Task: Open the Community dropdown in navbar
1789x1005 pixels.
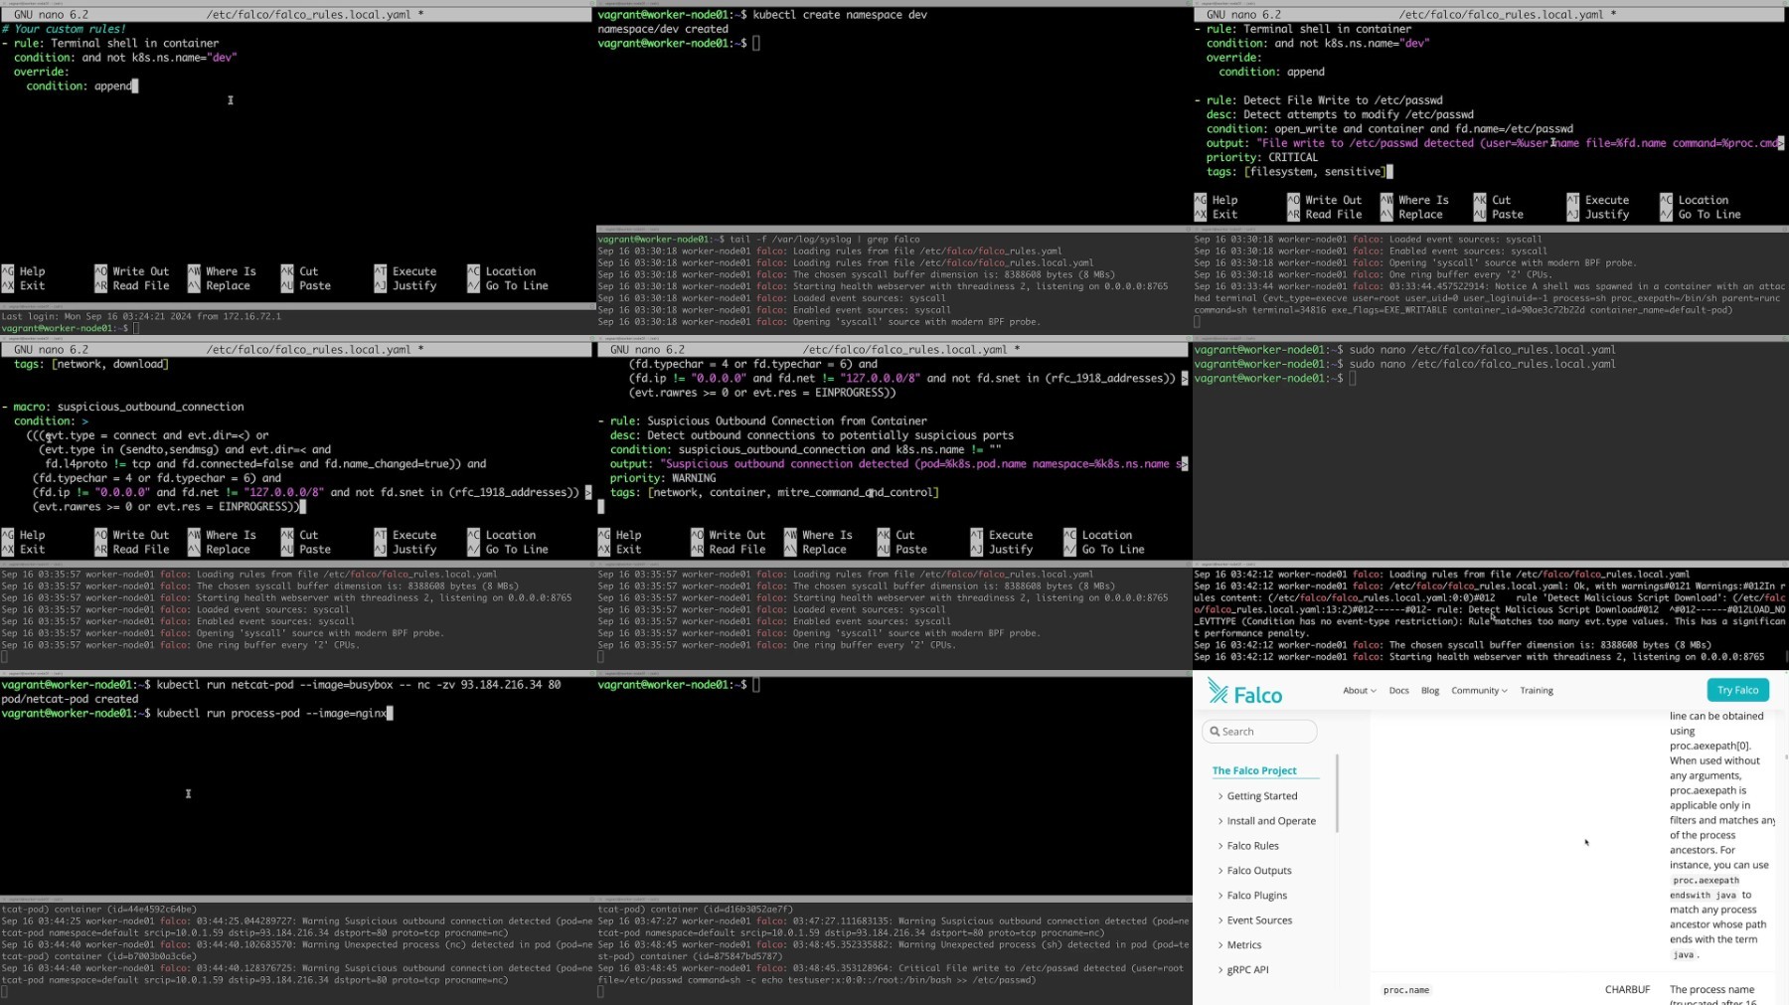Action: (1478, 691)
